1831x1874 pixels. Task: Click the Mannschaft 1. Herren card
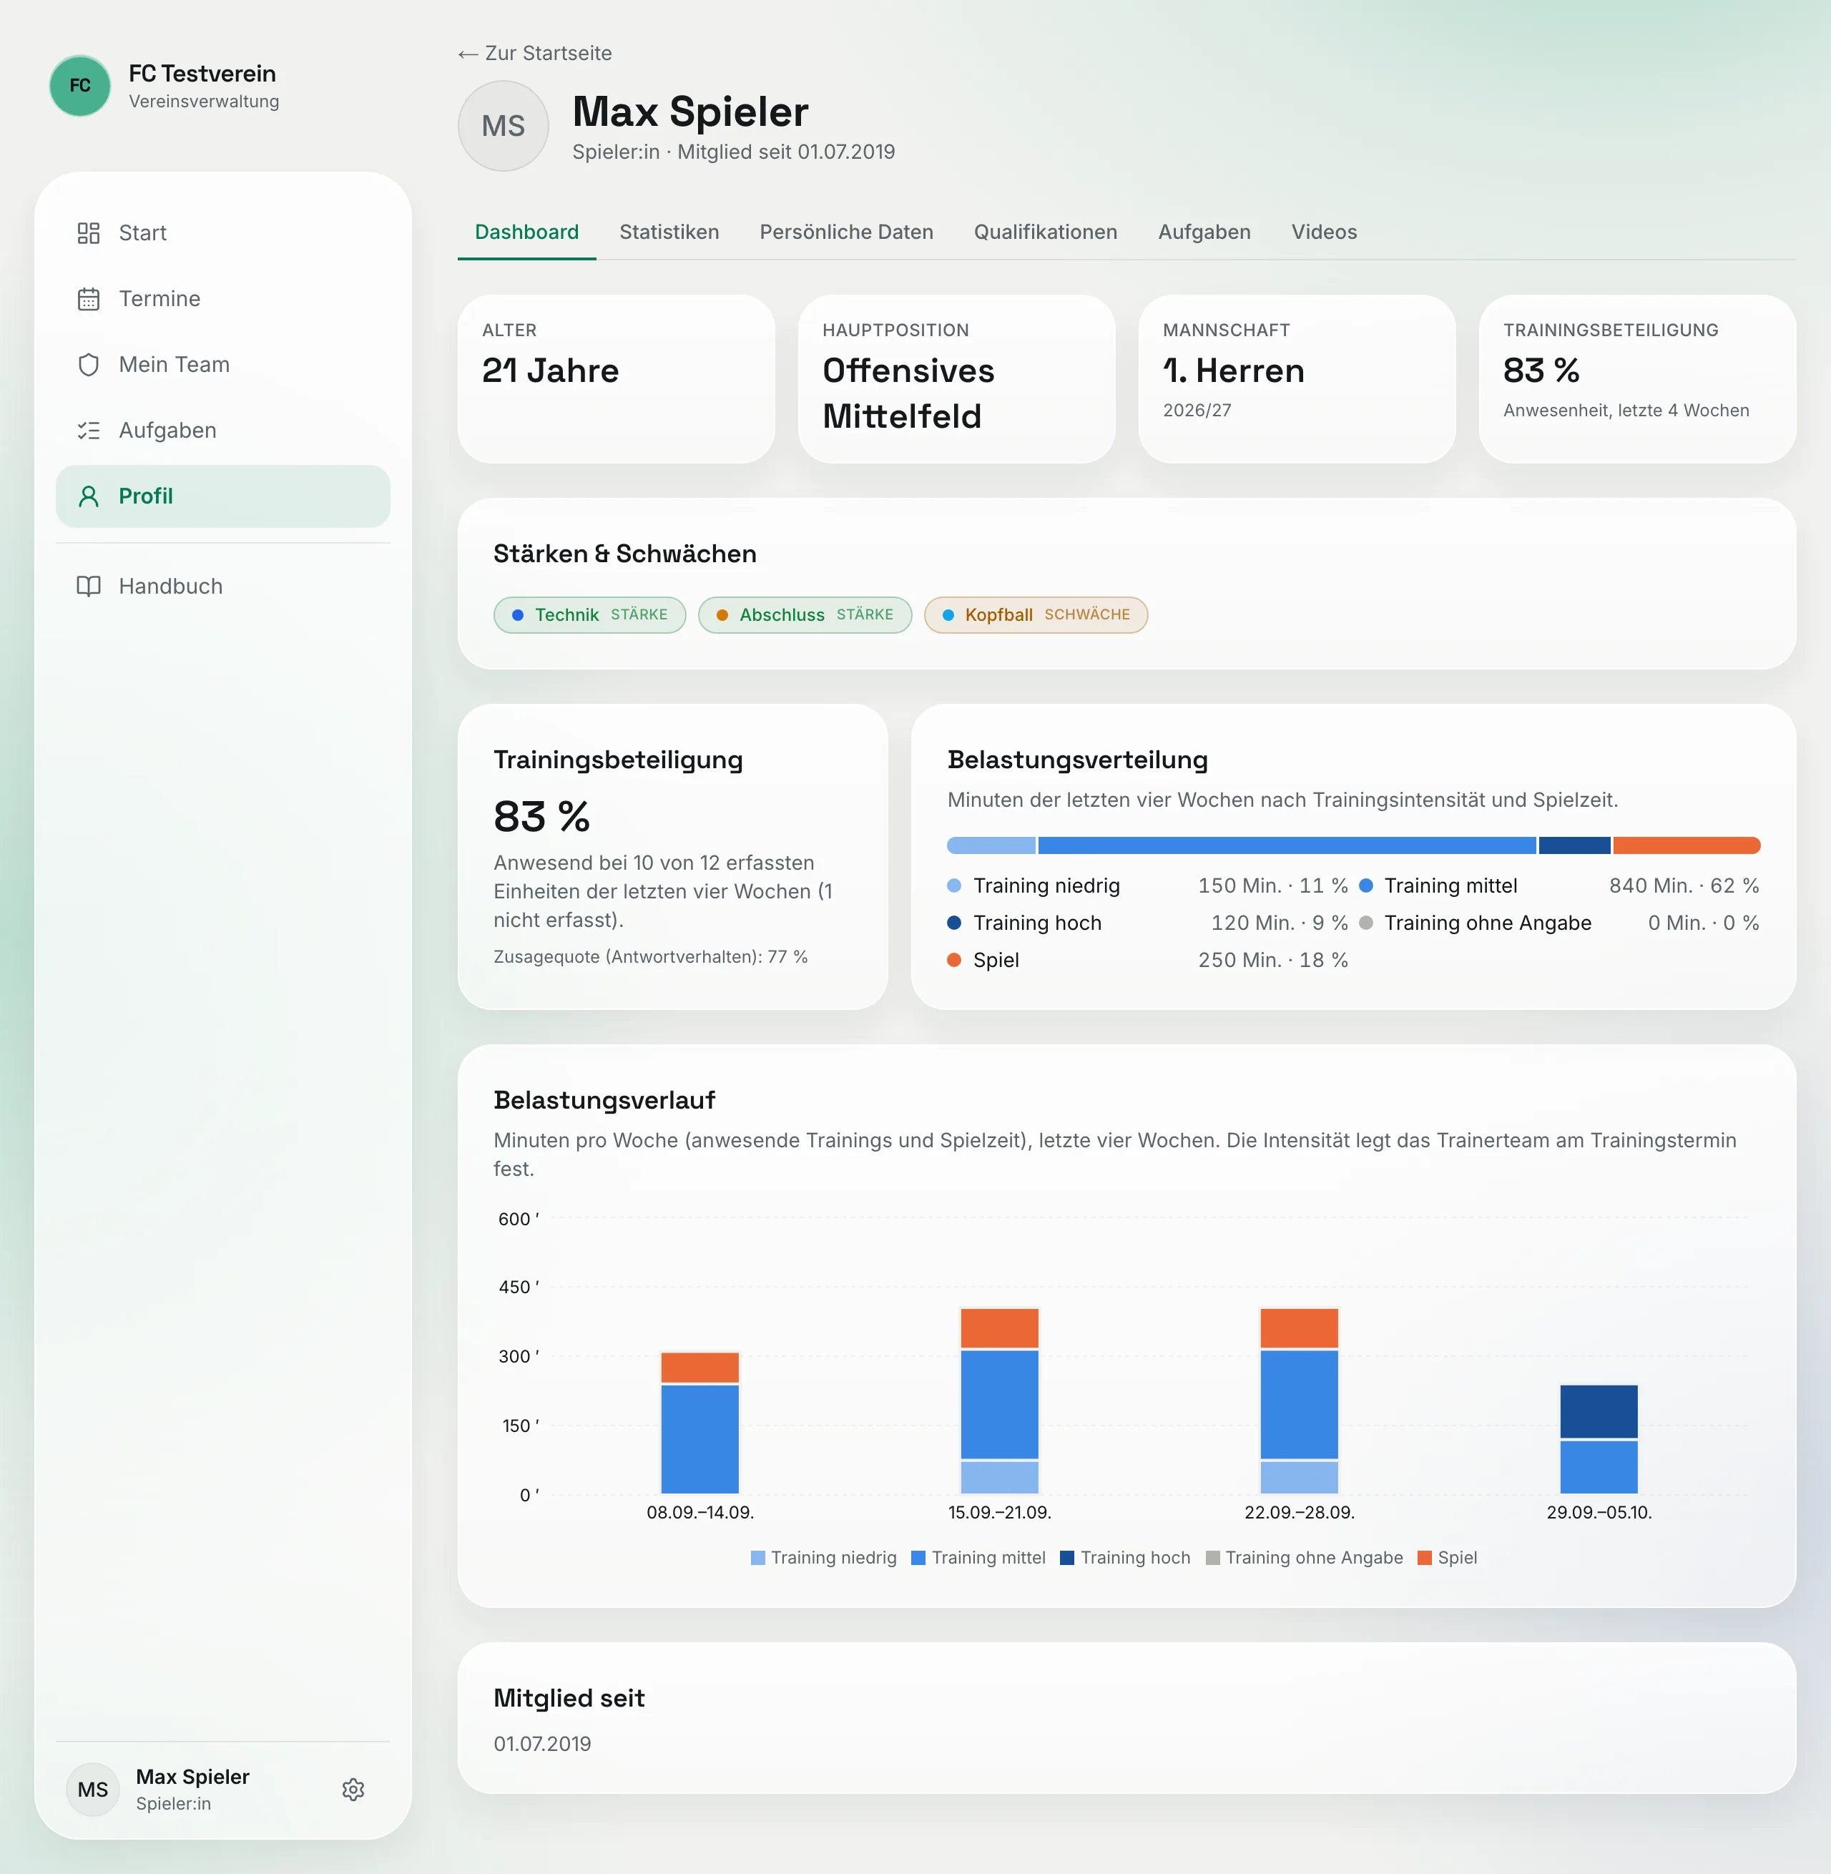tap(1296, 379)
